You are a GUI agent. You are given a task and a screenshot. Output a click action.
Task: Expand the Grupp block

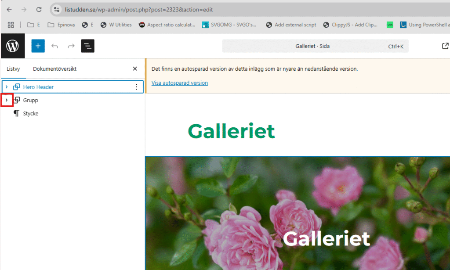7,100
